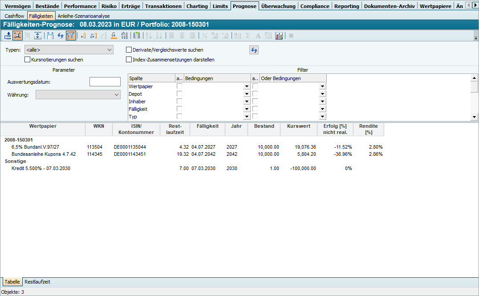
Task: Click the fit-to-window arrows toolbar icon
Action: click(18, 36)
